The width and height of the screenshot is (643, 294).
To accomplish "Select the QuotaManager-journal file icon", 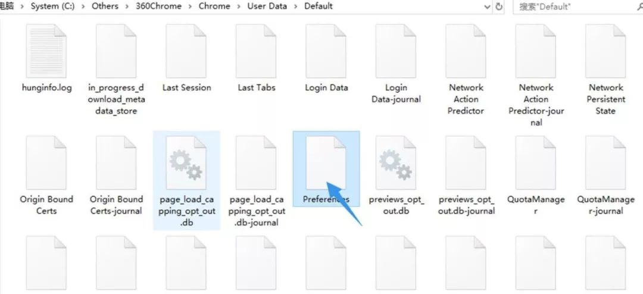I will coord(605,162).
